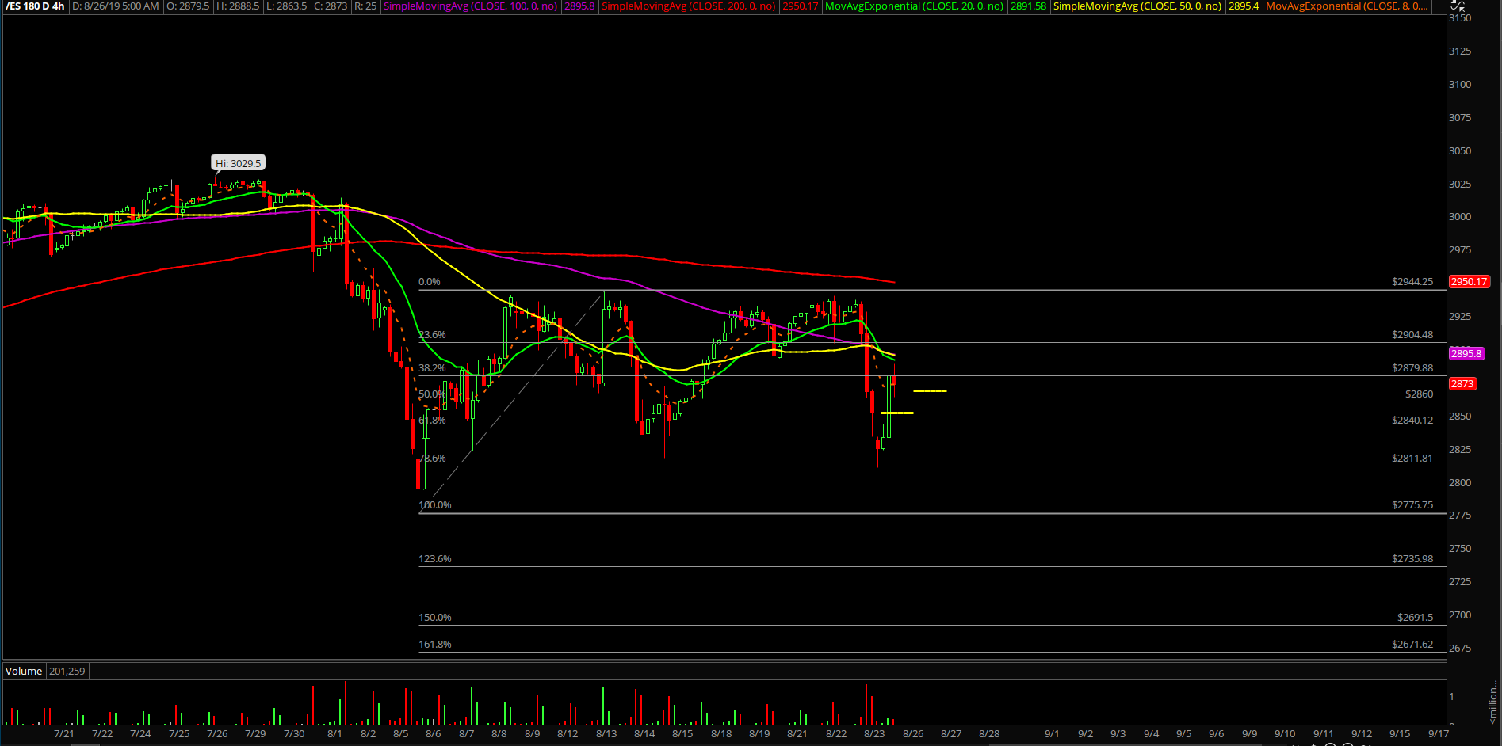Select the MovAvgExponential 20 study label

coord(914,6)
